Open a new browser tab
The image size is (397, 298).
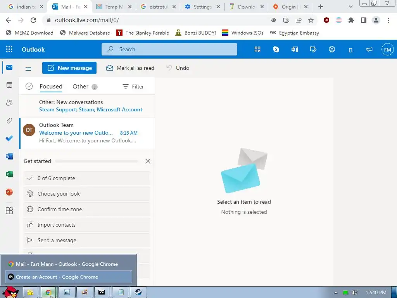(x=321, y=7)
